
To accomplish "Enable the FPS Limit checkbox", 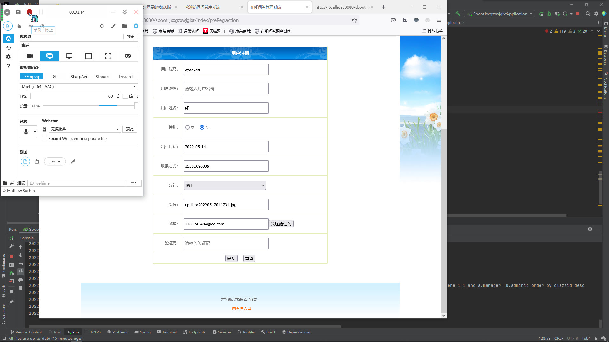I will (126, 96).
